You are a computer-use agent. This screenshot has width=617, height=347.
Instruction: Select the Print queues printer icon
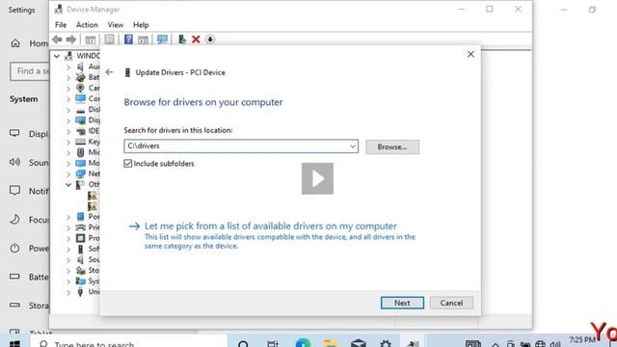coord(80,227)
